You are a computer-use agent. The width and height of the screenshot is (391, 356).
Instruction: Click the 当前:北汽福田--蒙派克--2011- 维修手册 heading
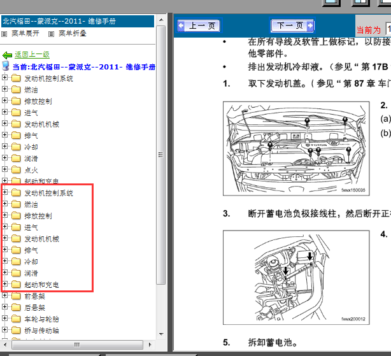point(84,67)
